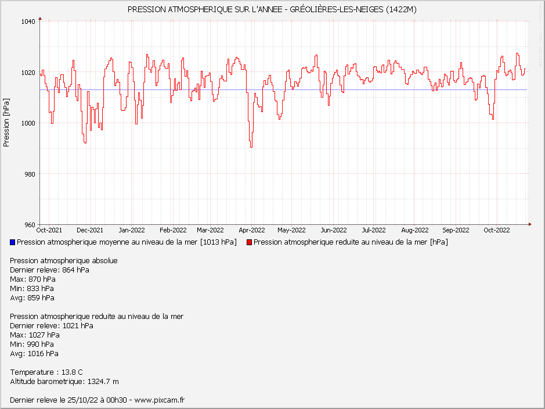Click the Oct-2022 time axis label
This screenshot has width=545, height=409.
click(x=496, y=230)
